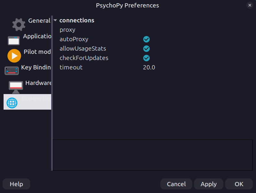Screen dimensions: 256x193
Task: Cancel the preferences dialog
Action: [176, 184]
